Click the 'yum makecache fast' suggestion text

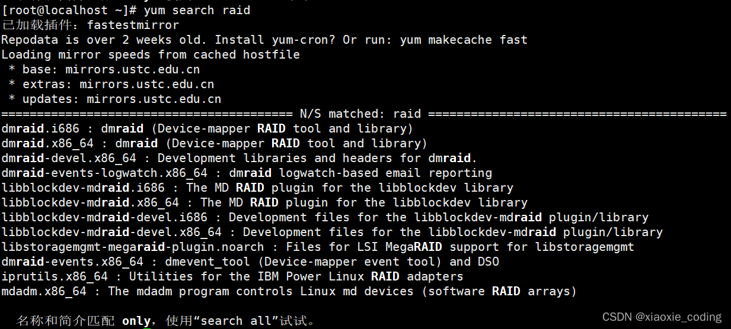[x=464, y=40]
